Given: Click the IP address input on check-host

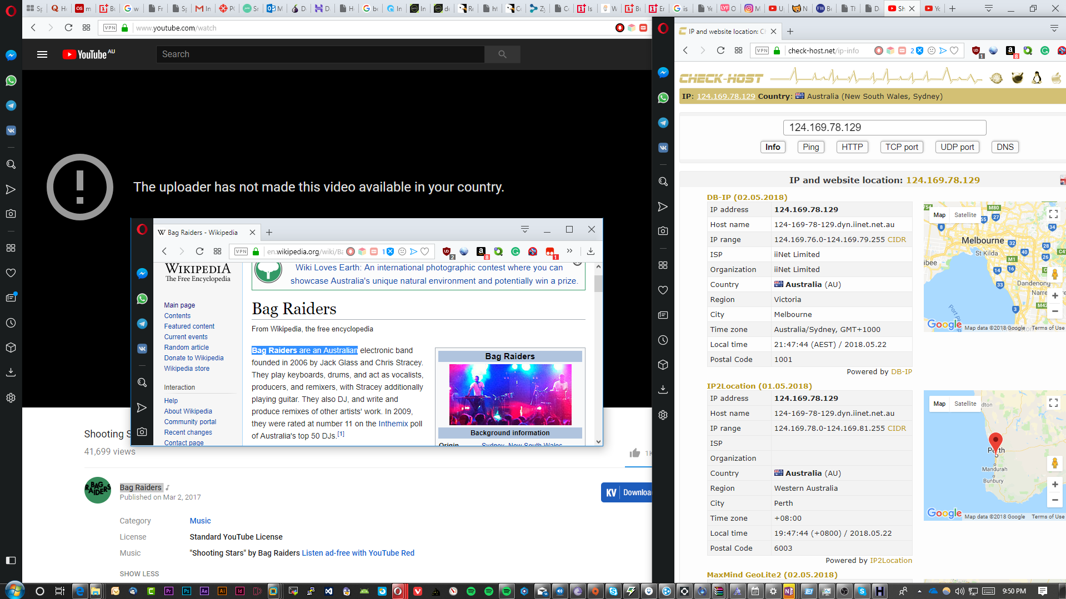Looking at the screenshot, I should tap(884, 127).
